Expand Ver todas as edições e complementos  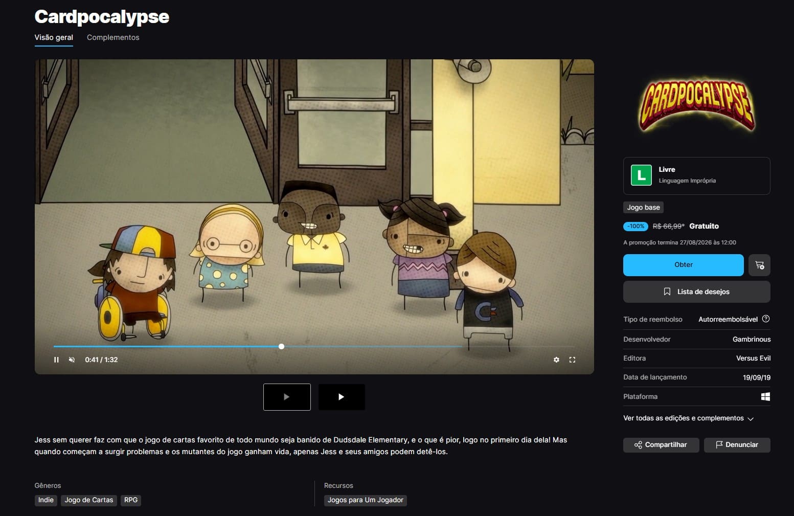688,418
